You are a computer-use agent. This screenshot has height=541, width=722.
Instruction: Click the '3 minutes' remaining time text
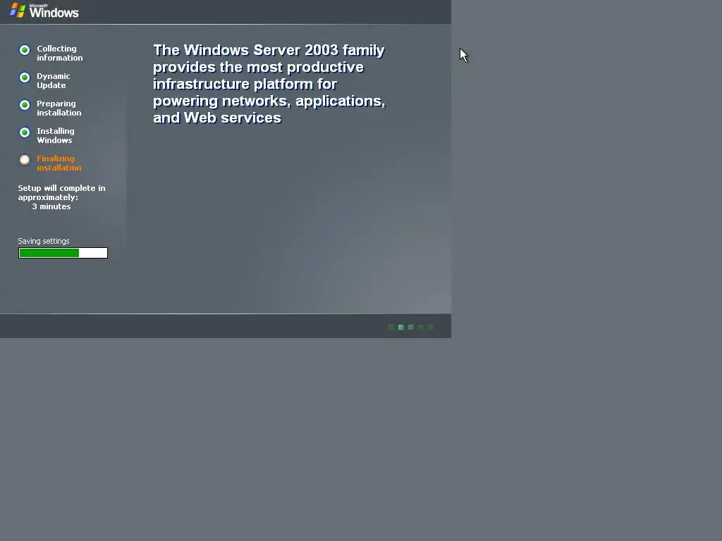[51, 206]
